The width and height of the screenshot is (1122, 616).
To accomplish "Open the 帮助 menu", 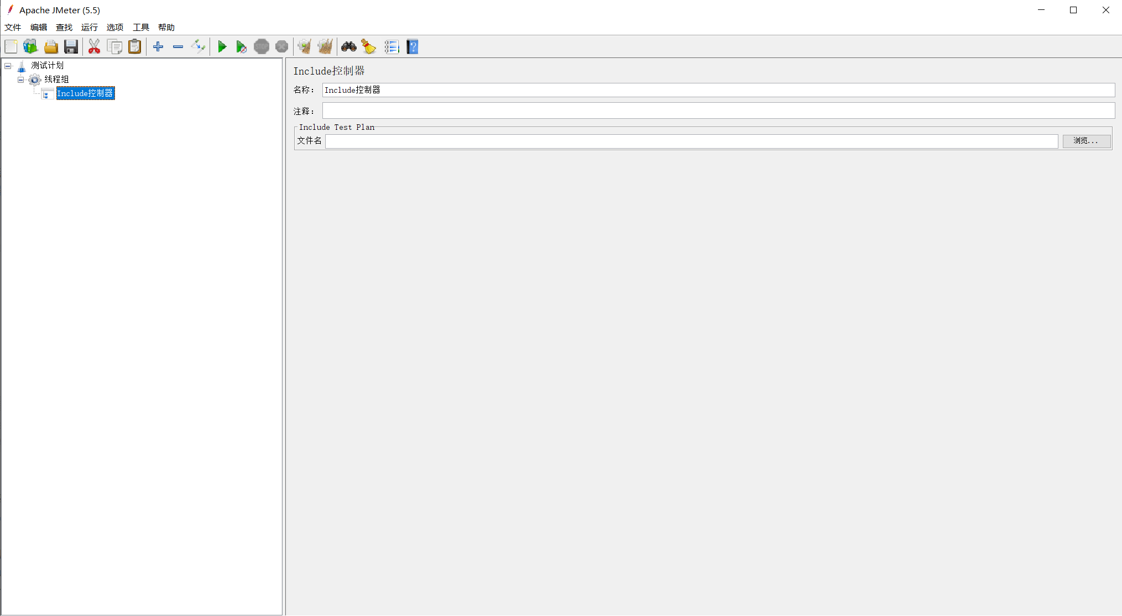I will coord(166,27).
